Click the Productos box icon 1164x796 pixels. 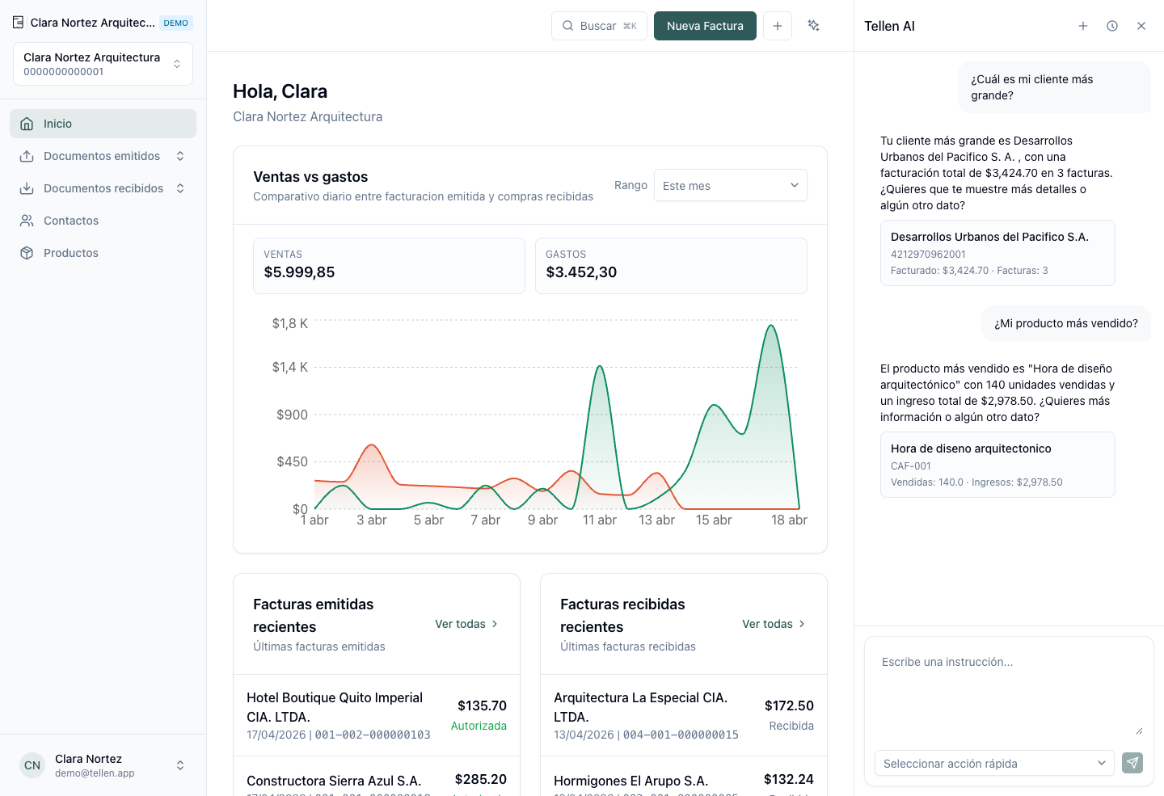coord(27,253)
